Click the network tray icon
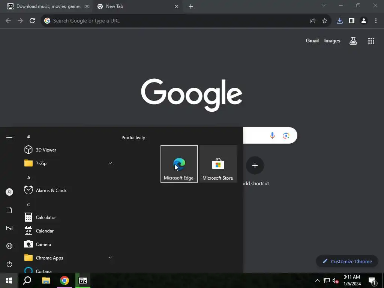 [x=327, y=280]
